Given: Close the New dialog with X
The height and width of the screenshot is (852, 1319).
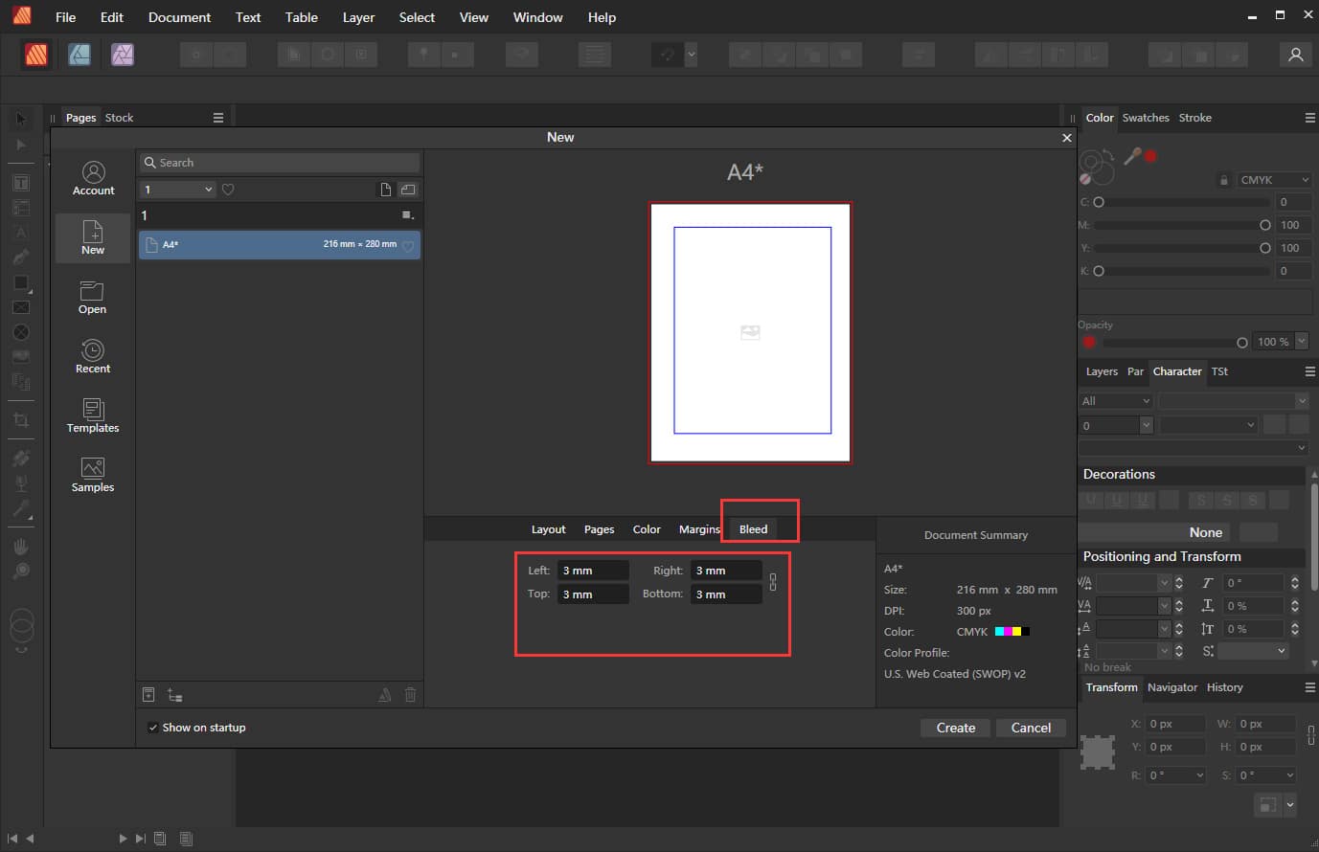Looking at the screenshot, I should (1067, 138).
